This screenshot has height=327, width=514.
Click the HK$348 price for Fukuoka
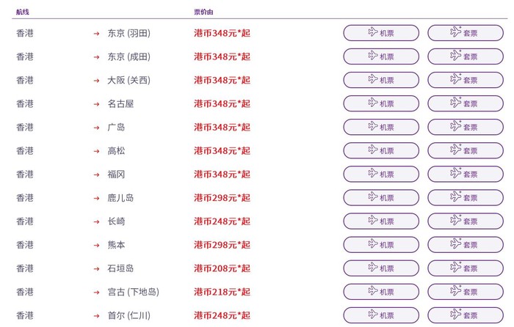pyautogui.click(x=222, y=174)
